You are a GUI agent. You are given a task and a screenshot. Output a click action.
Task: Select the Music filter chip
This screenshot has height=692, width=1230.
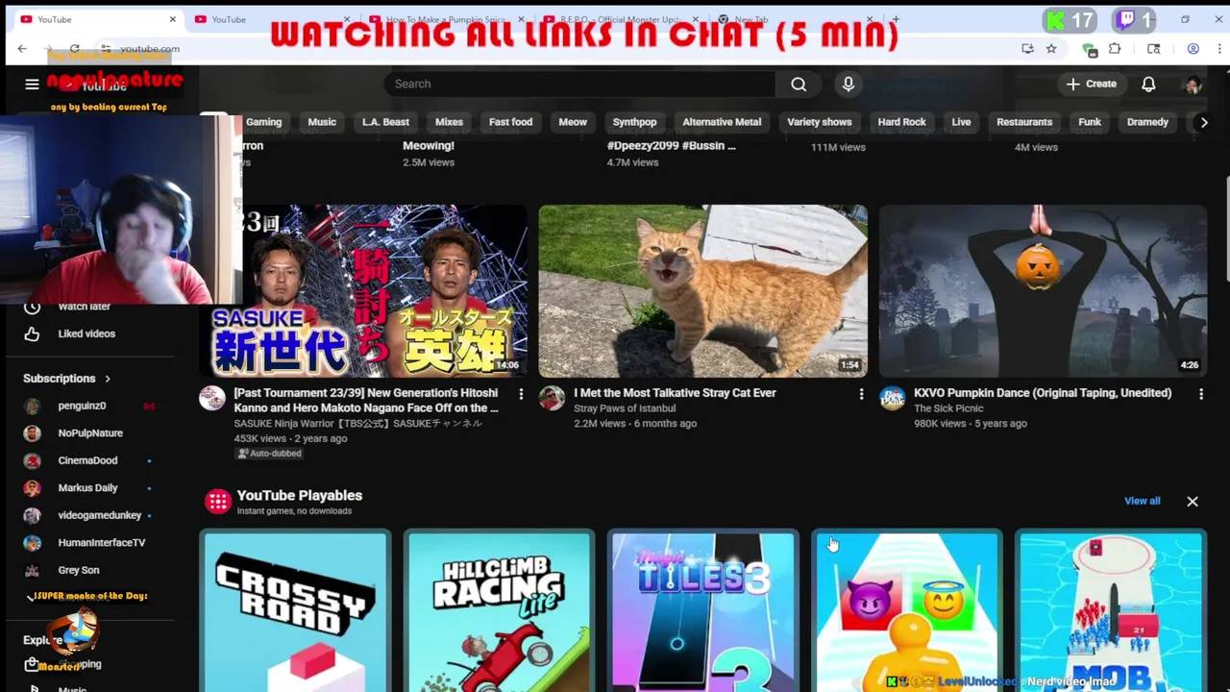pyautogui.click(x=322, y=122)
